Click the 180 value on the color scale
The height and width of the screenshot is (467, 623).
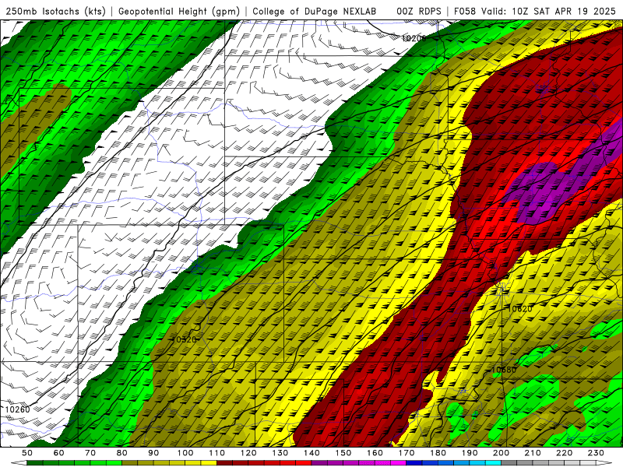438,453
